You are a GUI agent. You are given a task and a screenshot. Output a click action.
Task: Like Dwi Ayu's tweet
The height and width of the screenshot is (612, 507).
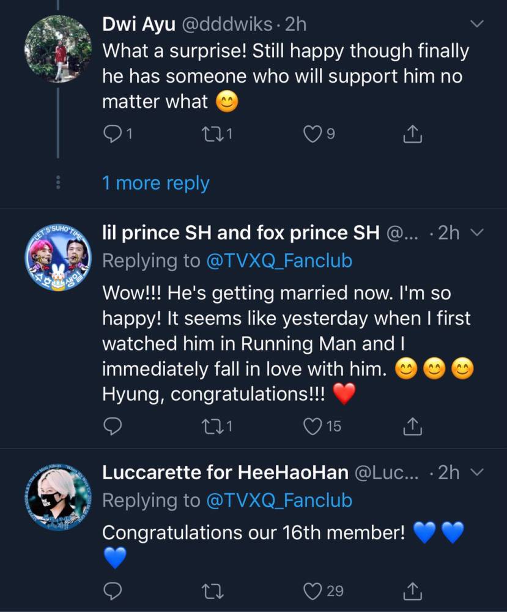coord(313,134)
